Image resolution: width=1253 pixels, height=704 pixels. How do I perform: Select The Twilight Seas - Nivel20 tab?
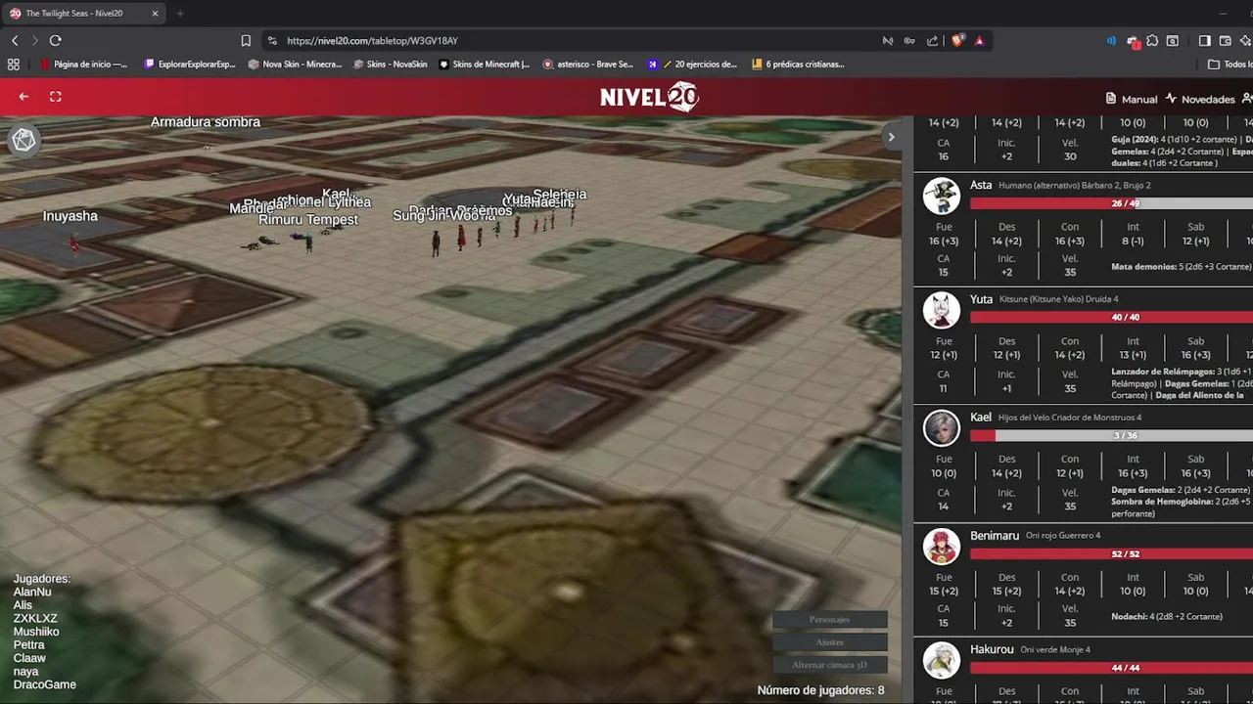(x=84, y=14)
